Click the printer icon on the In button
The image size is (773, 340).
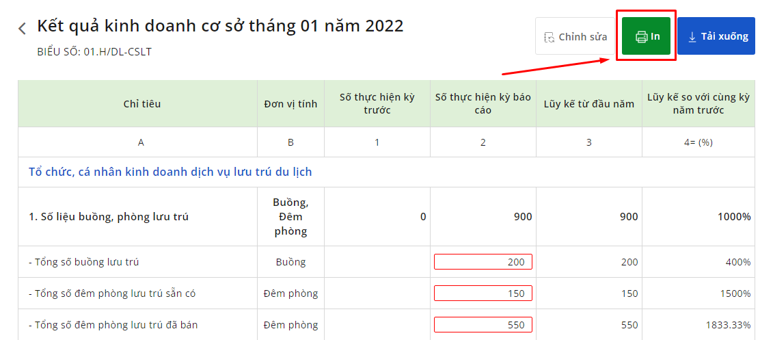641,36
